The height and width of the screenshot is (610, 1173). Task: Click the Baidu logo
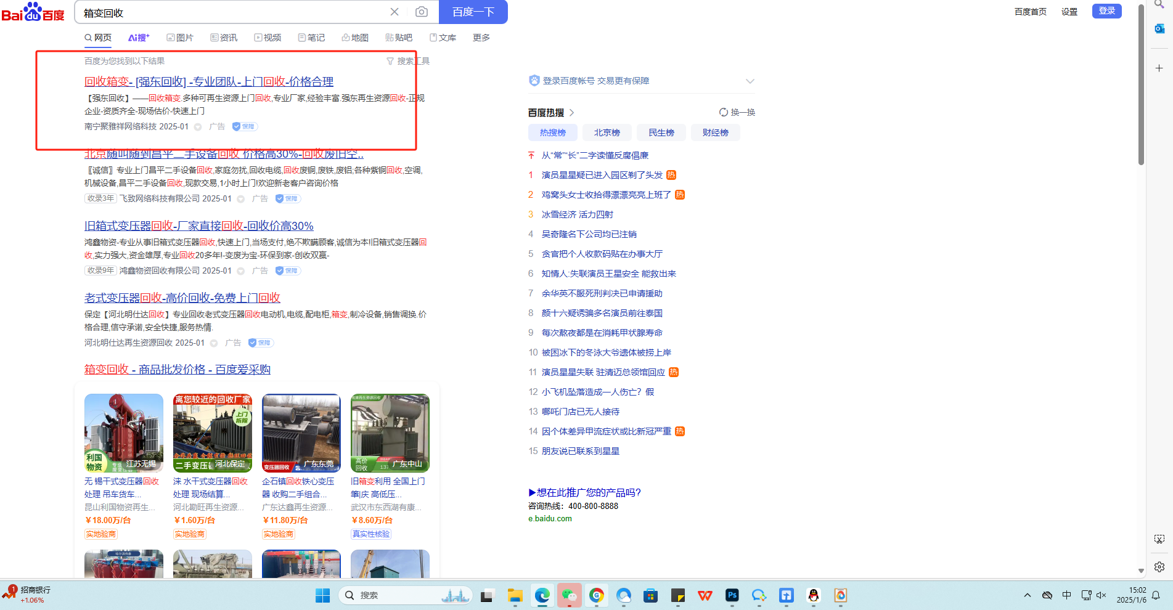point(33,12)
